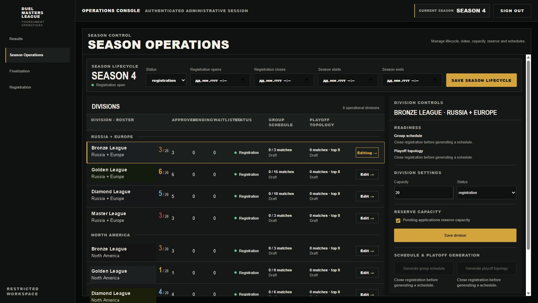Click 'Restricted Workspace' label in sidebar
Screen dimensions: 538x303
(23, 291)
